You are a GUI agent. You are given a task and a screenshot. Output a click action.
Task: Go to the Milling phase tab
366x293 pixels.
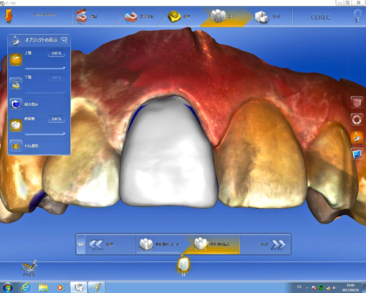[x=268, y=16]
